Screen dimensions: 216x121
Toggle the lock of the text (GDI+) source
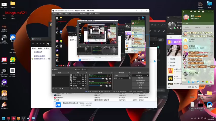point(85,81)
